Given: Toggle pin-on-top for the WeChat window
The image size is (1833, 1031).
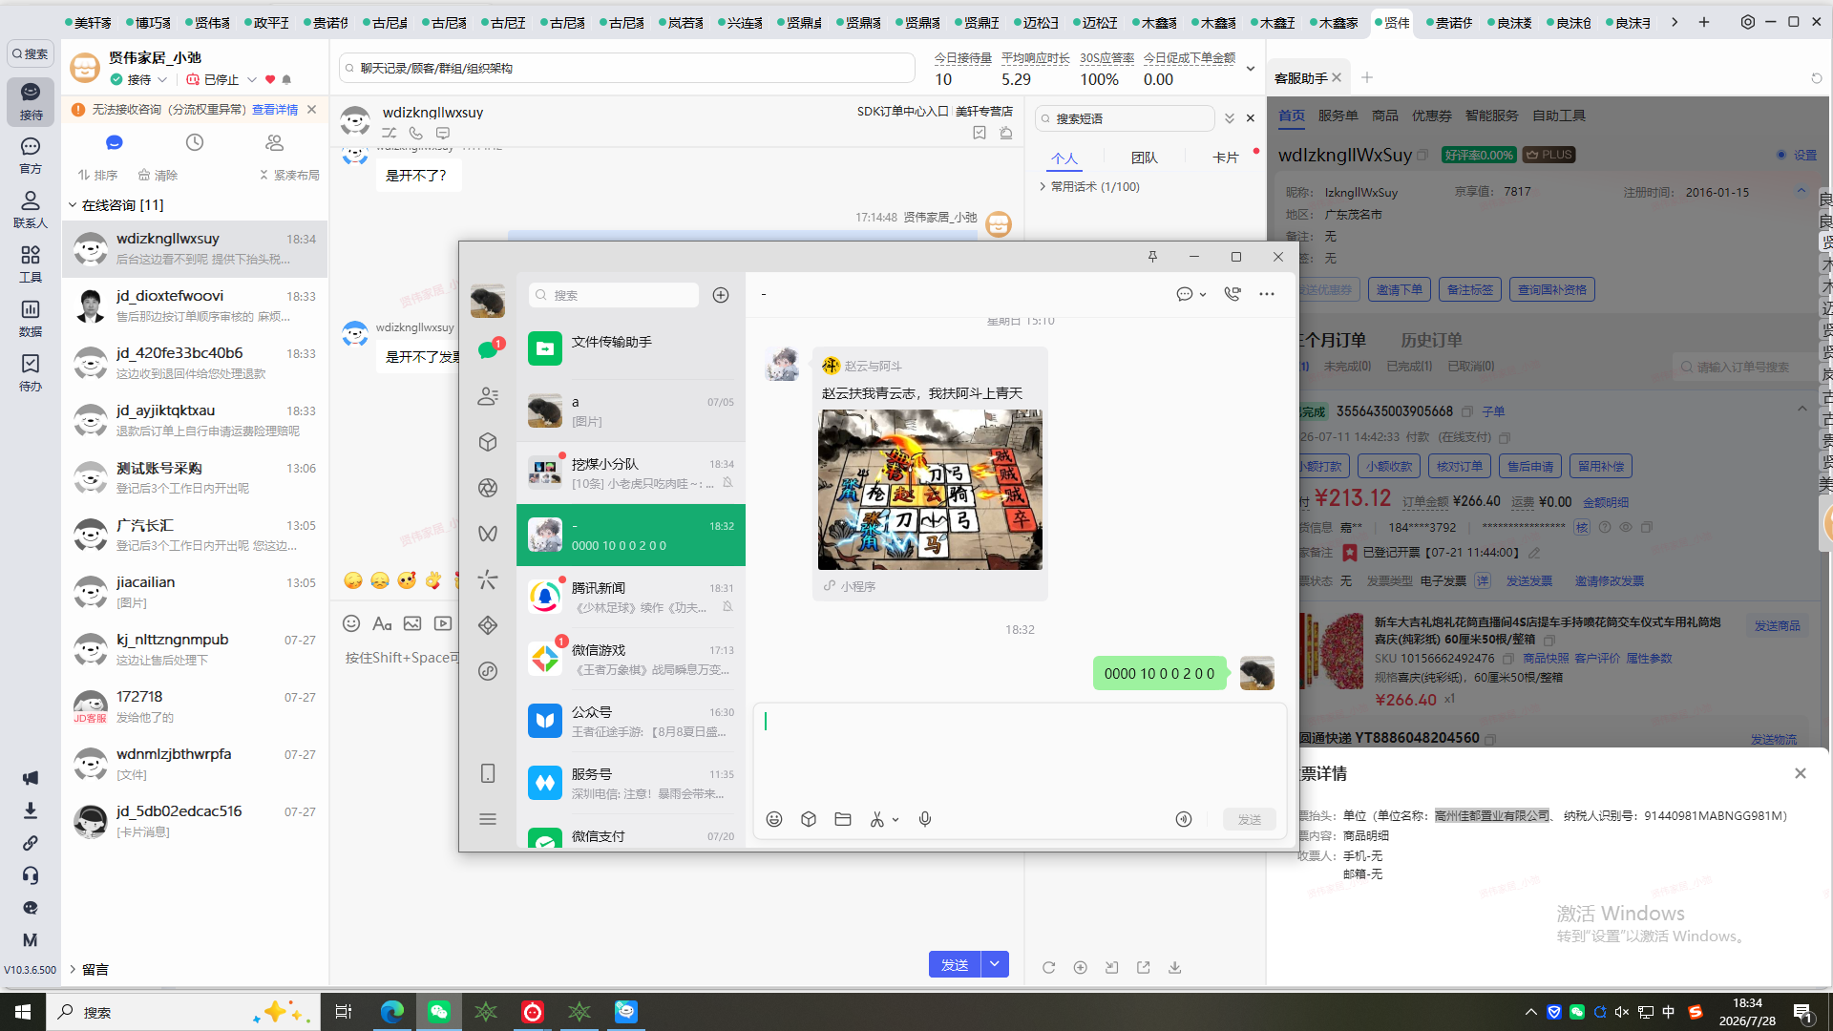Looking at the screenshot, I should 1152,256.
